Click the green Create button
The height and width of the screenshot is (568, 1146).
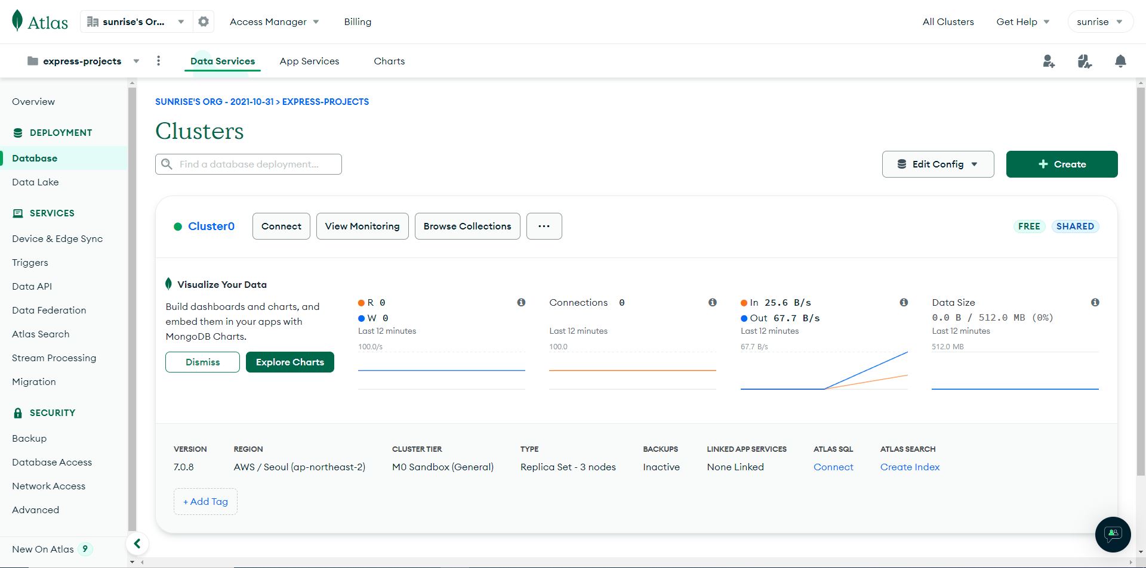[x=1061, y=164]
